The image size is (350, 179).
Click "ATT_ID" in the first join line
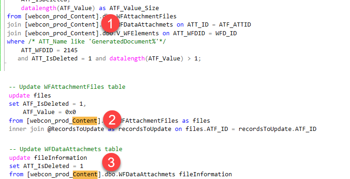(x=198, y=25)
